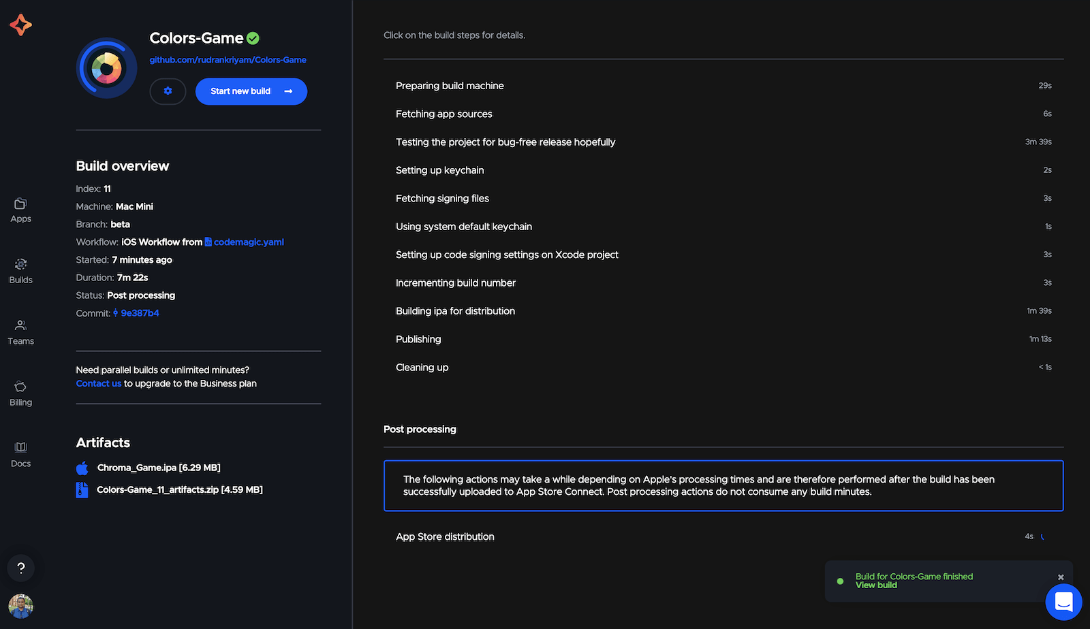
Task: Open the user profile avatar
Action: coord(20,606)
